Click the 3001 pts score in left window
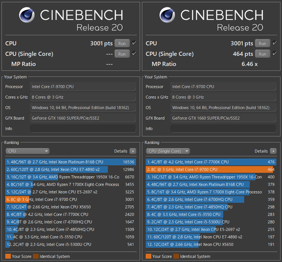This screenshot has height=262, width=282. [x=101, y=43]
